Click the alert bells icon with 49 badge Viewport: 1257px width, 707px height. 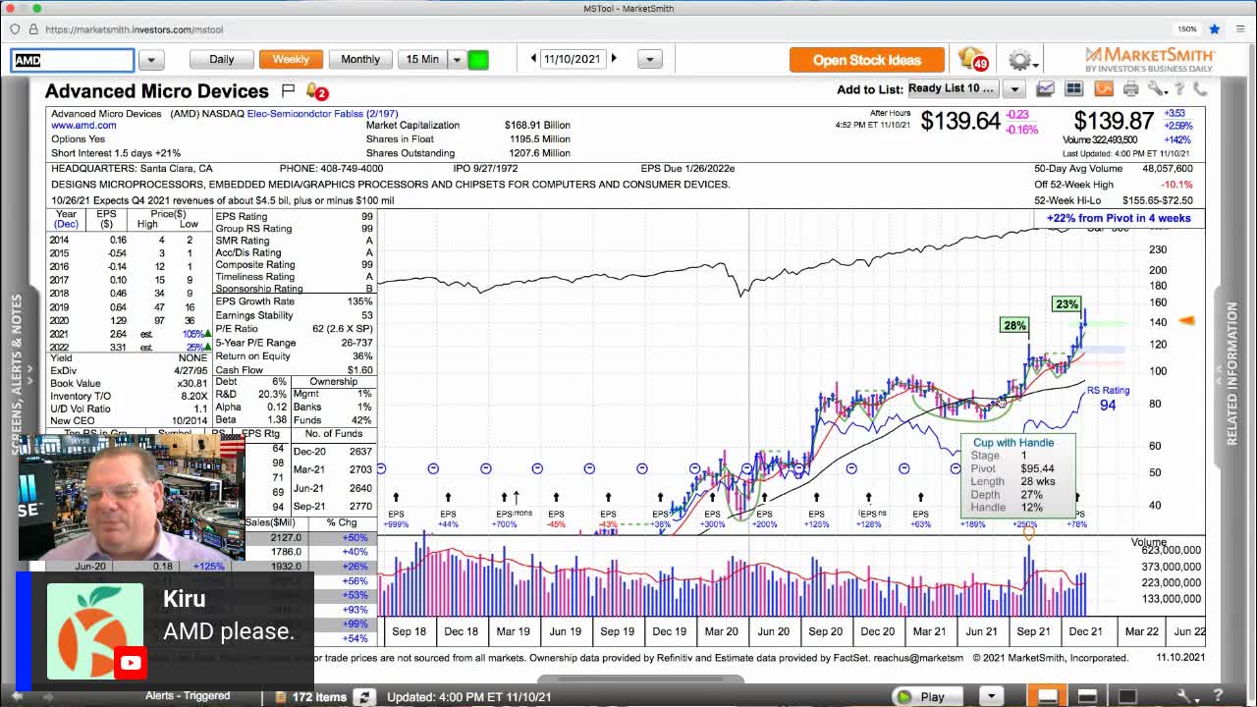pyautogui.click(x=972, y=59)
